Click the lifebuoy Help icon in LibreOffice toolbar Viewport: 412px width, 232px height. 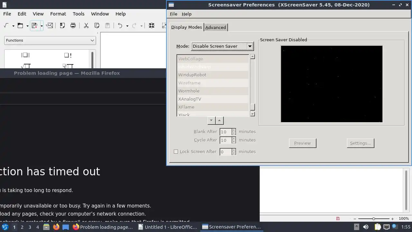(152, 26)
